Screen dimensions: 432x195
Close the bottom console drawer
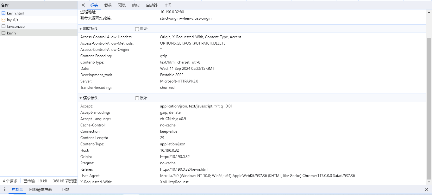426,190
